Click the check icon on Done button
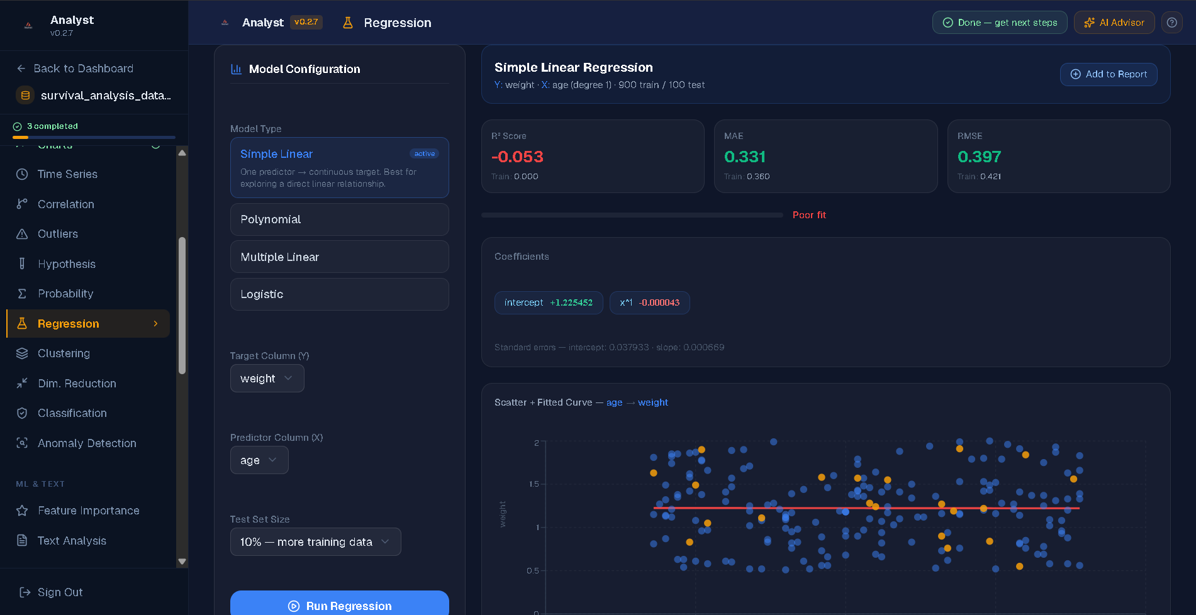This screenshot has width=1196, height=615. pos(947,23)
